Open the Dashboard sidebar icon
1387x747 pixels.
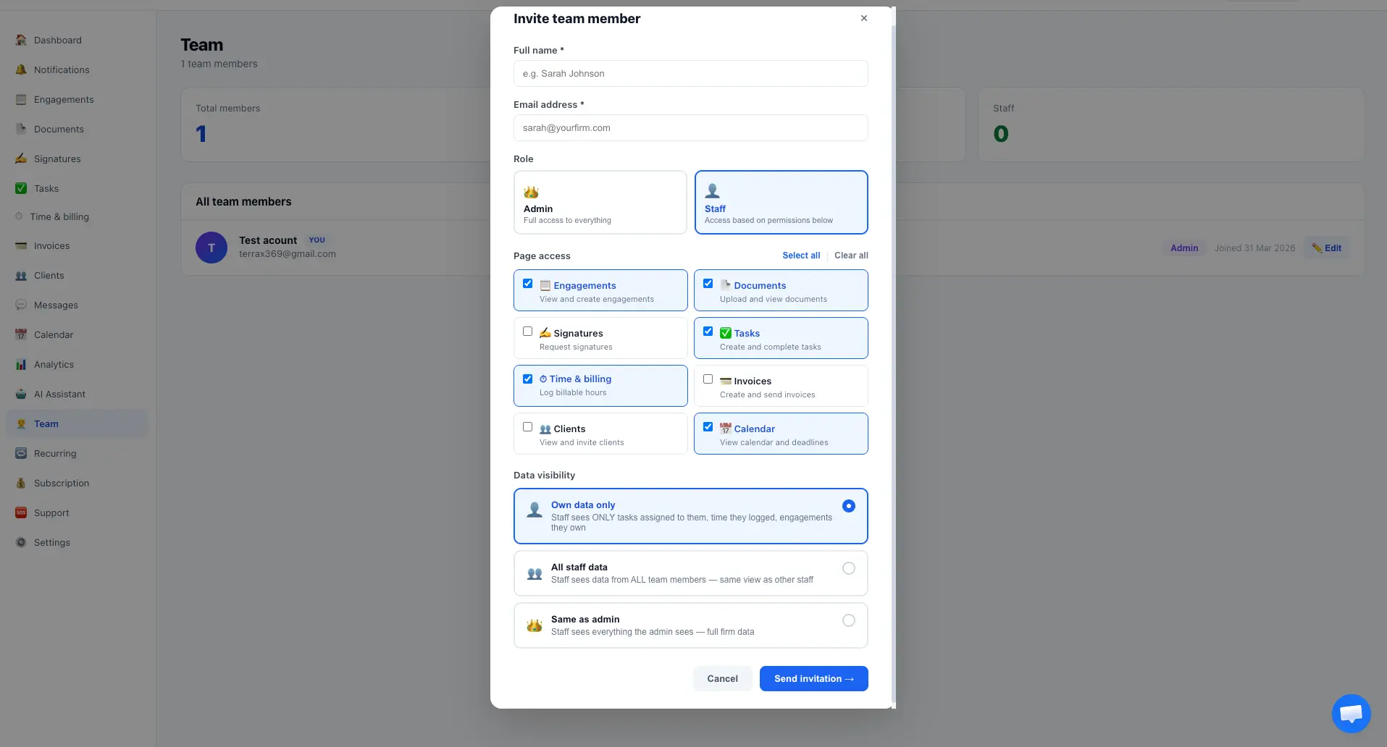(20, 40)
